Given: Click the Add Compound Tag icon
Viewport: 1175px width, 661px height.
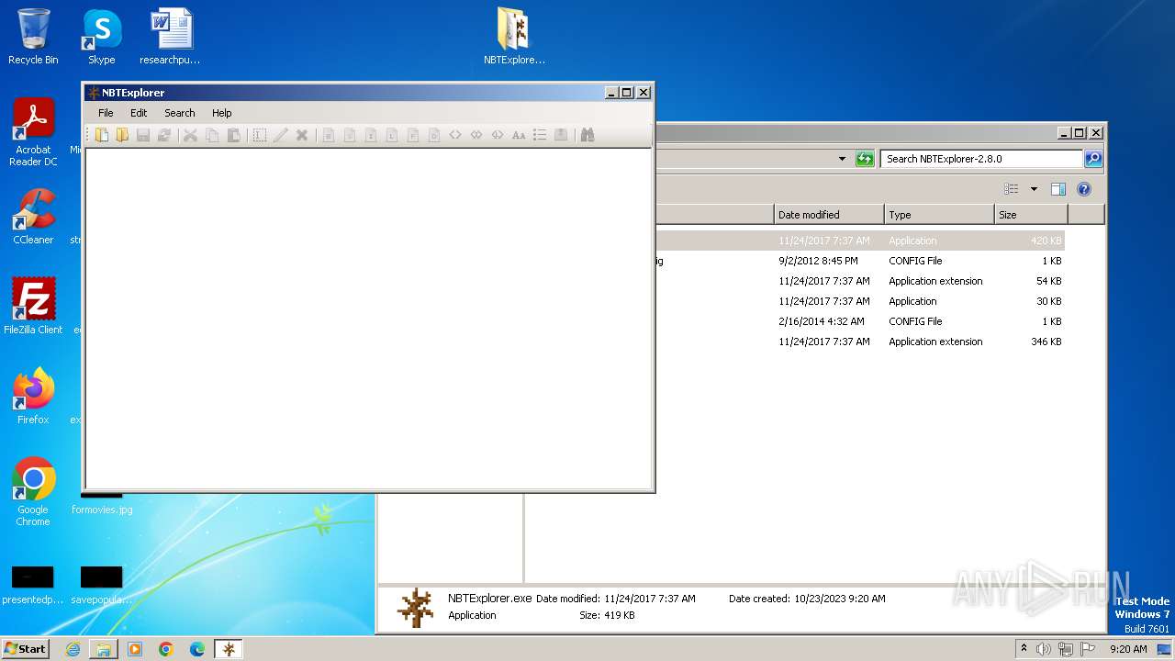Looking at the screenshot, I should [x=561, y=135].
